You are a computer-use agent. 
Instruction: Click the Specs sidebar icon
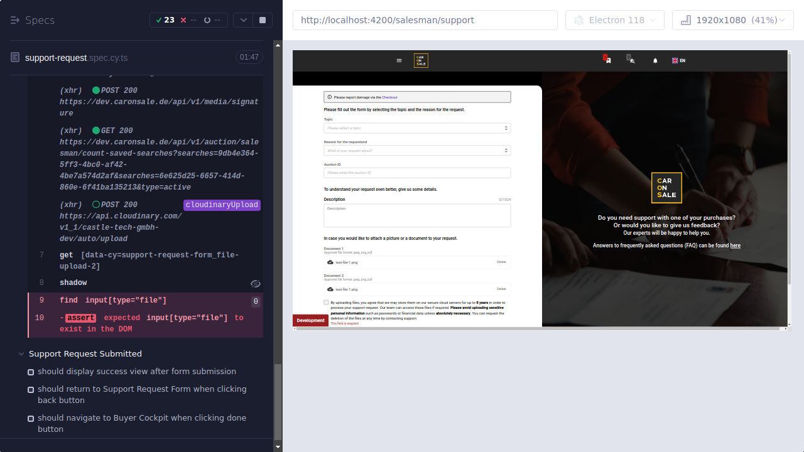tap(14, 19)
